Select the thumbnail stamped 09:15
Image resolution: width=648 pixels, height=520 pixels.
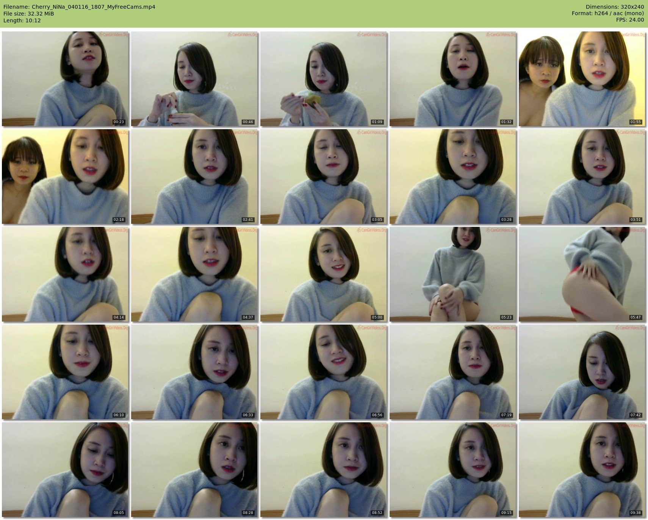(x=453, y=470)
